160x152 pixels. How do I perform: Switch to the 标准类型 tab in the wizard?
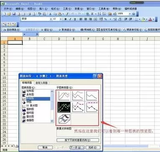pos(27,83)
